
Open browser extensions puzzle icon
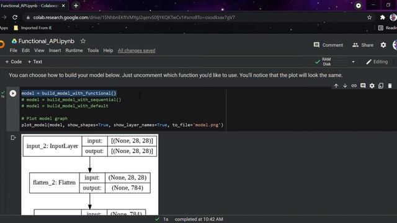coord(383,17)
